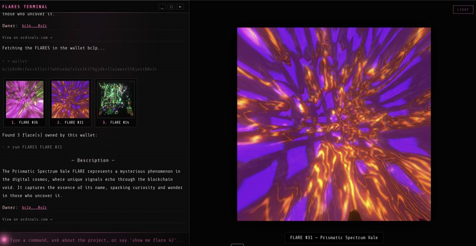Open the FLARE #14 thumbnail
The width and height of the screenshot is (476, 246).
[116, 99]
